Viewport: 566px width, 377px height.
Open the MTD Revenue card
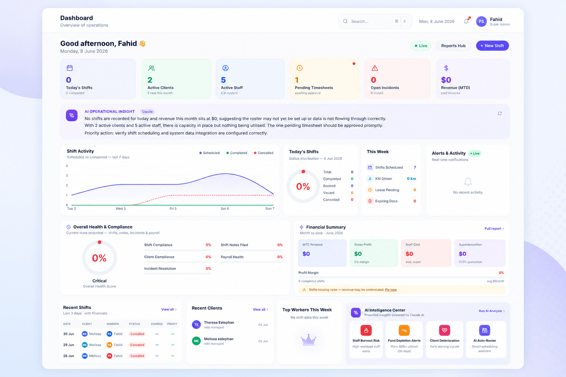(x=322, y=253)
